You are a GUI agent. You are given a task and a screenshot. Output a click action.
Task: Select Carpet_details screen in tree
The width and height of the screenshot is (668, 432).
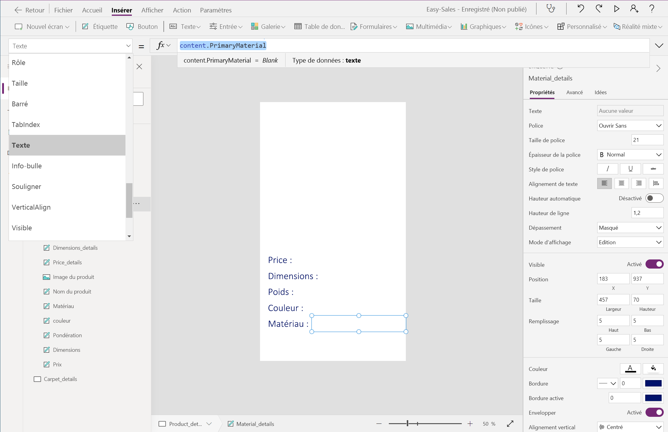tap(60, 379)
